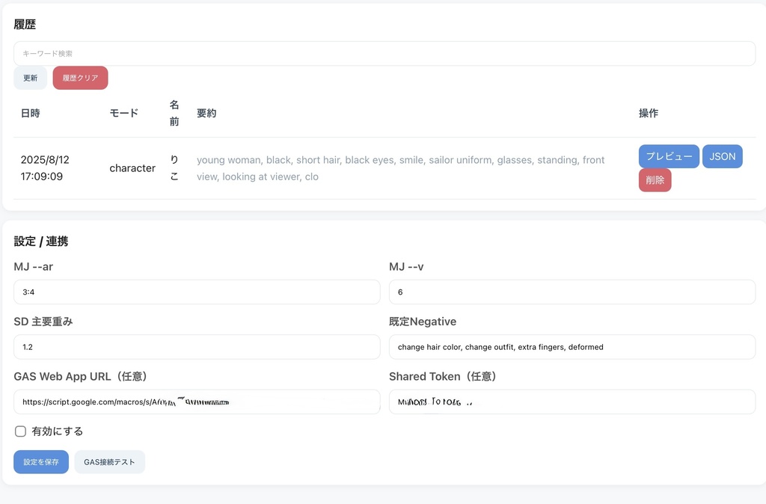View JSON for the character history row
This screenshot has width=766, height=504.
(722, 156)
